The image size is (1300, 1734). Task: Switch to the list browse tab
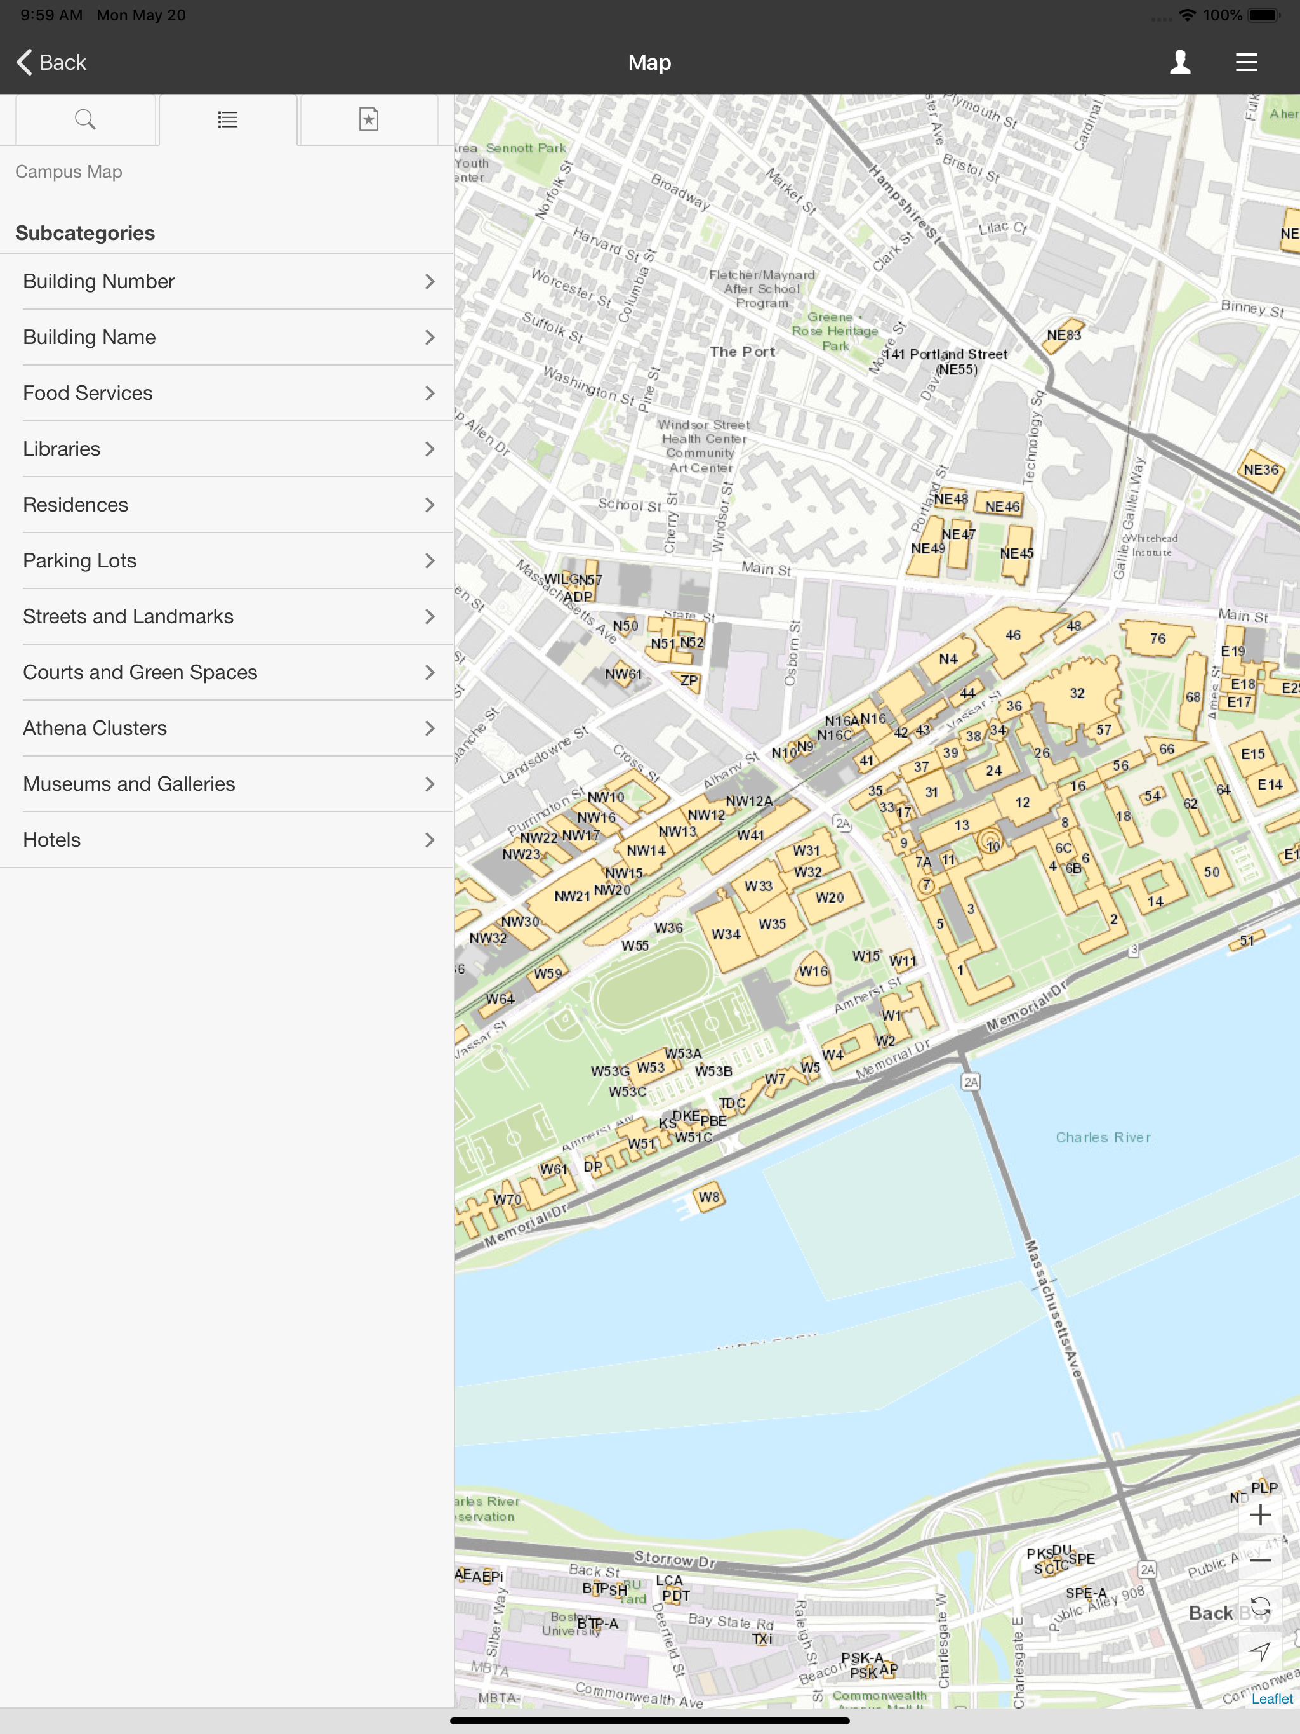[227, 119]
